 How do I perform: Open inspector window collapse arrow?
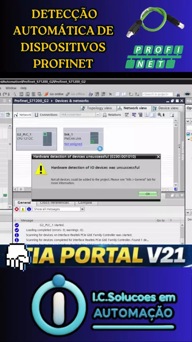[x=182, y=195]
